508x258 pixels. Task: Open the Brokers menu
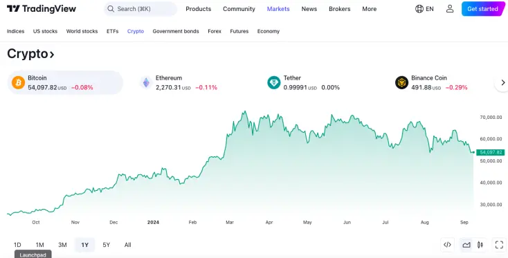click(340, 9)
